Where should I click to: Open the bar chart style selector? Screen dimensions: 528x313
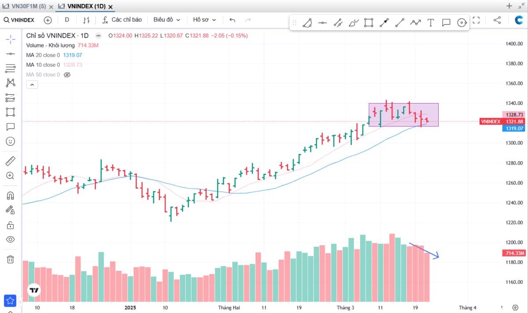[x=87, y=20]
